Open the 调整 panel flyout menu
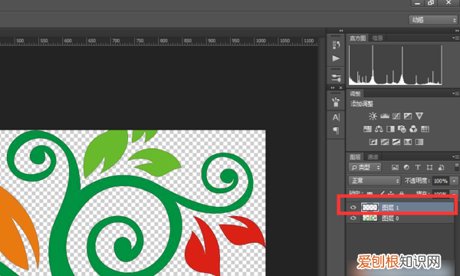This screenshot has height=276, width=460. (455, 94)
